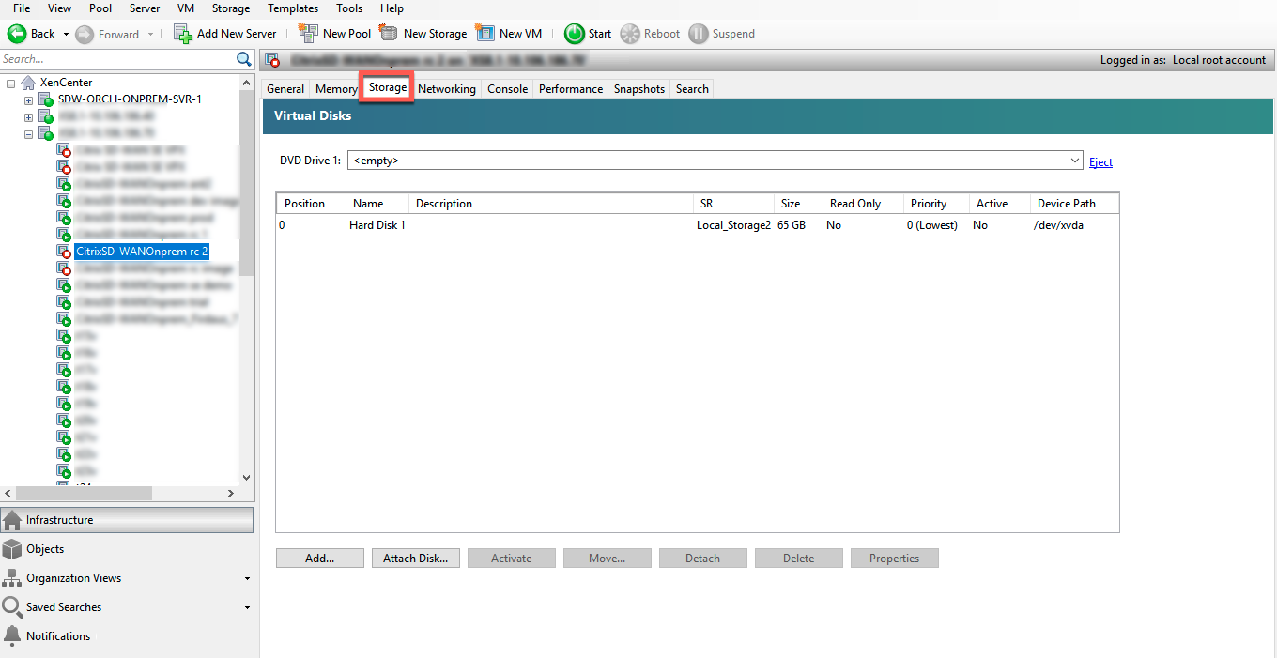Click the SDW-ORCH-ONPREM-SVR-1 server icon
Image resolution: width=1277 pixels, height=658 pixels.
(45, 99)
